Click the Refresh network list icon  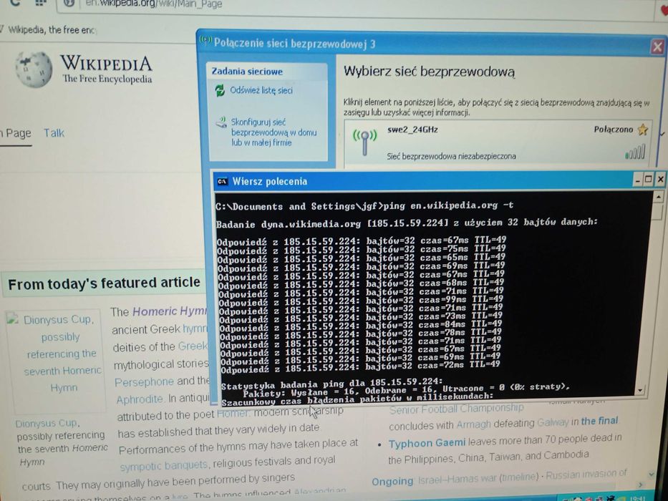click(x=220, y=90)
